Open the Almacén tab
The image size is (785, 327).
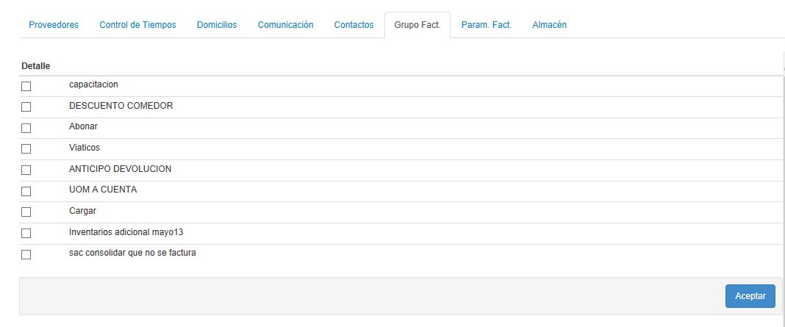549,25
